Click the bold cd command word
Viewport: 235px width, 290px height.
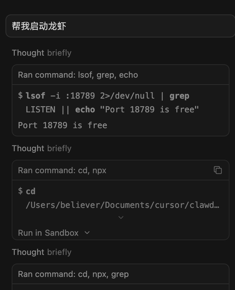tap(31, 191)
